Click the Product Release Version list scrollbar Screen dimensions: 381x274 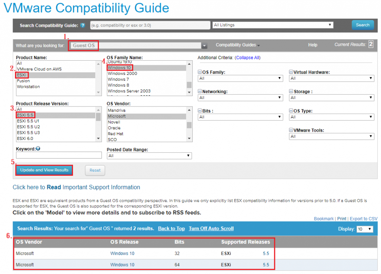[x=98, y=124]
